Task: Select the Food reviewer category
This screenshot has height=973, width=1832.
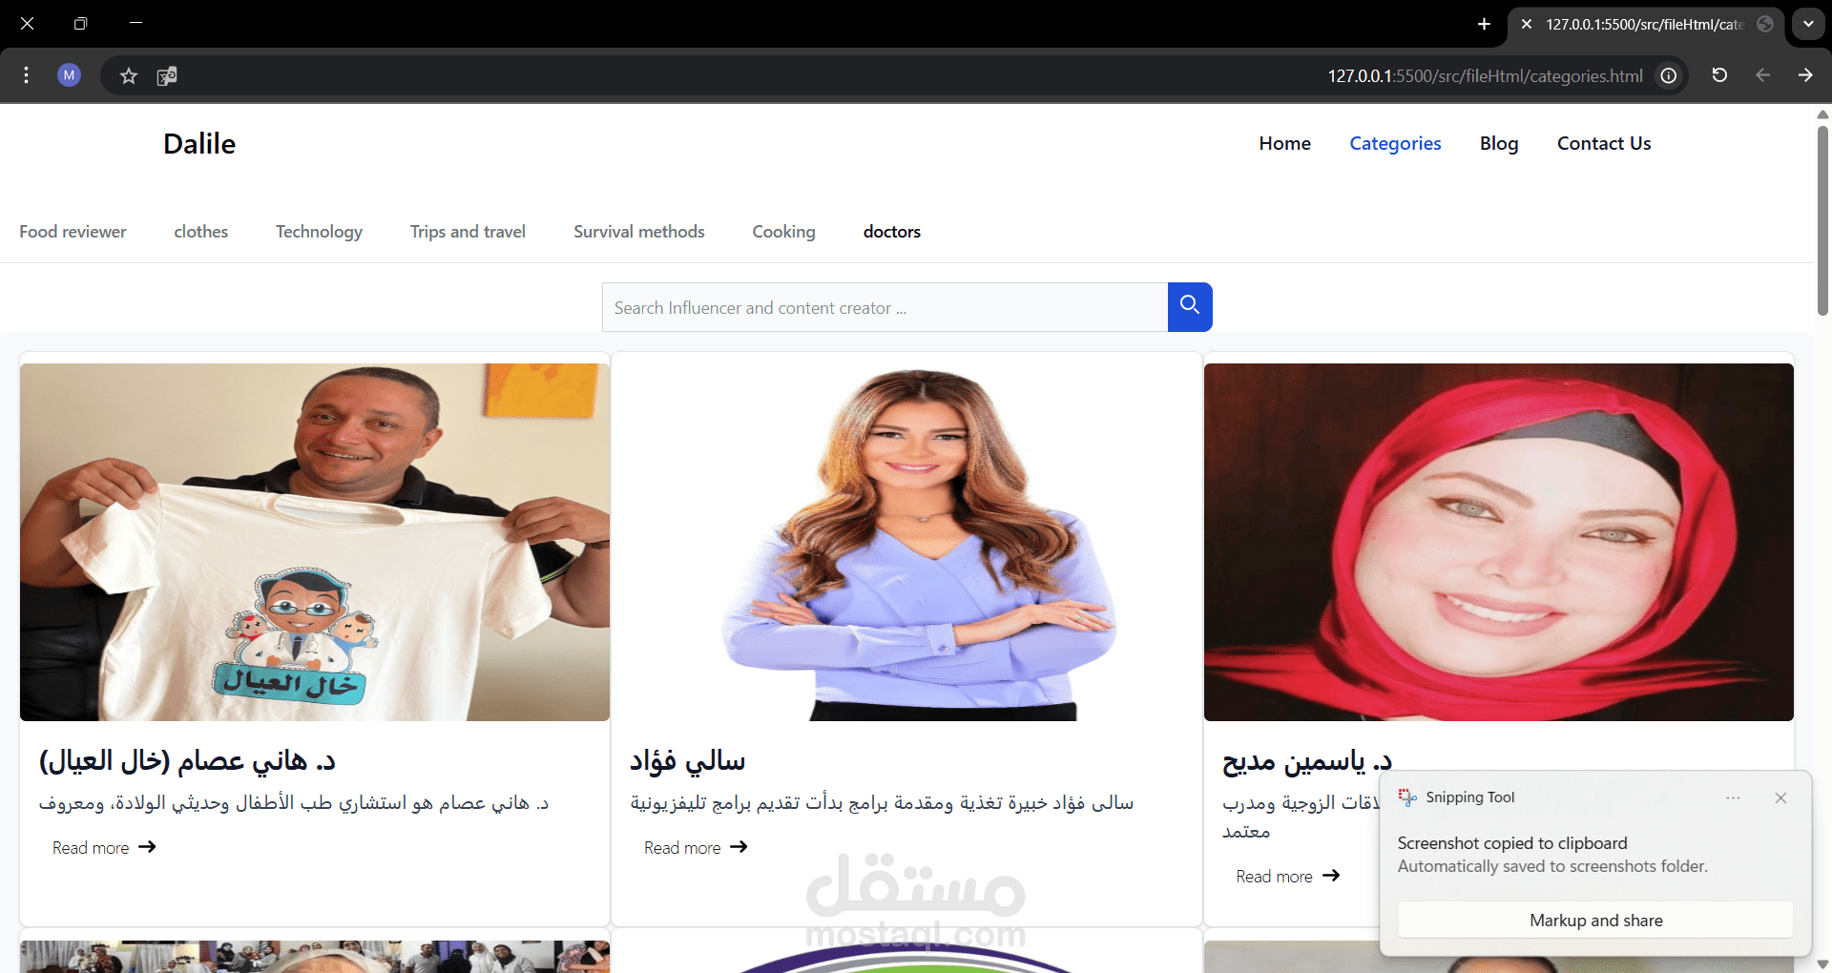Action: click(x=73, y=232)
